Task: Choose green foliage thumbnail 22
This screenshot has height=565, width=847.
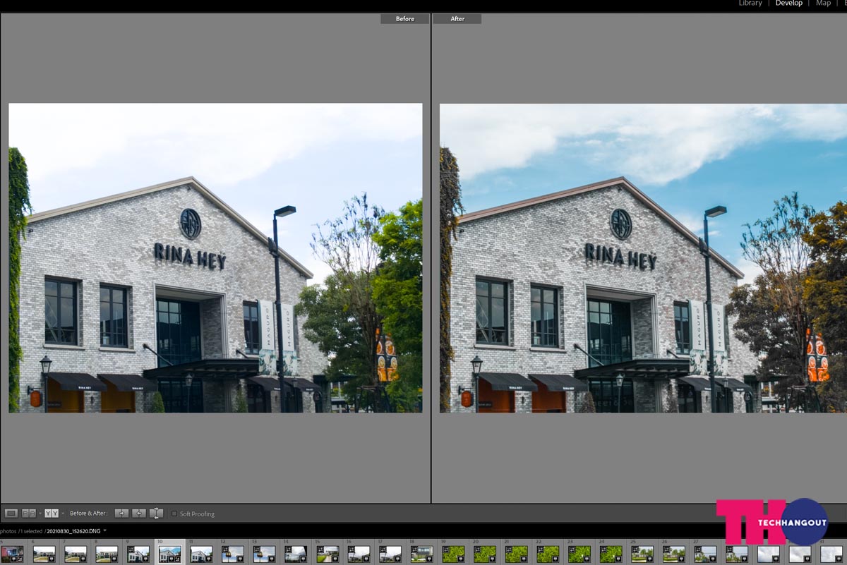Action: 548,554
